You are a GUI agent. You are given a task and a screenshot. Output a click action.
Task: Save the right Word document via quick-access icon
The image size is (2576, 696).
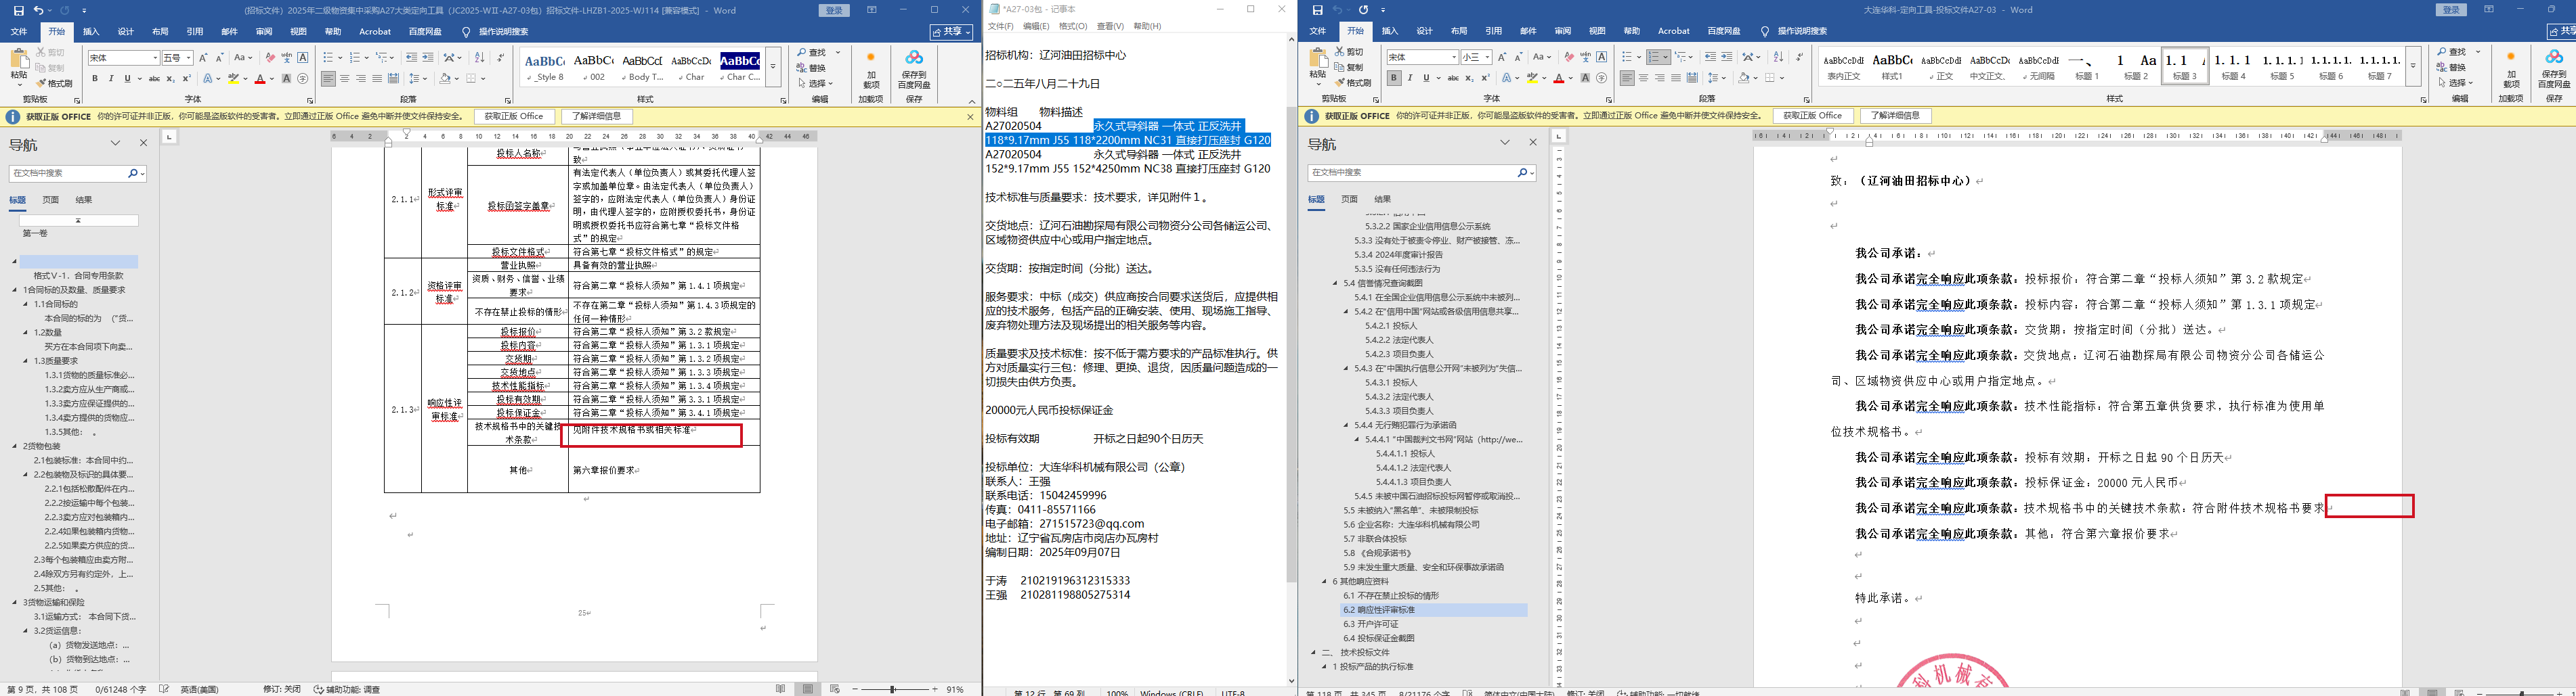pos(1317,10)
